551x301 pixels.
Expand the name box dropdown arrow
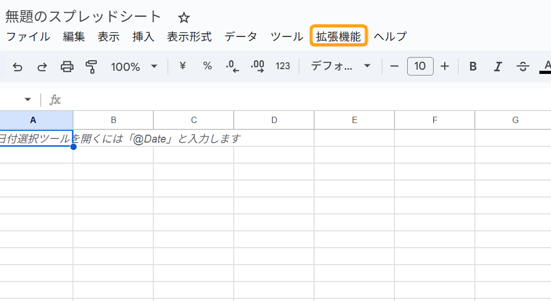27,100
